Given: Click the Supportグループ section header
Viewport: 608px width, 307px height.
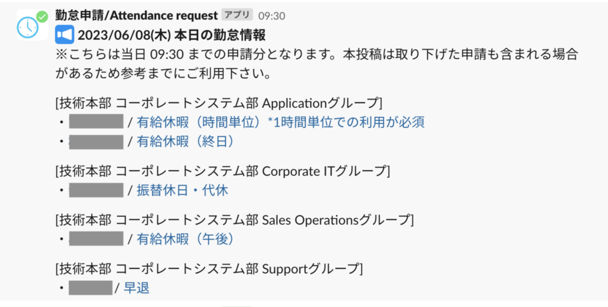Looking at the screenshot, I should click(209, 268).
